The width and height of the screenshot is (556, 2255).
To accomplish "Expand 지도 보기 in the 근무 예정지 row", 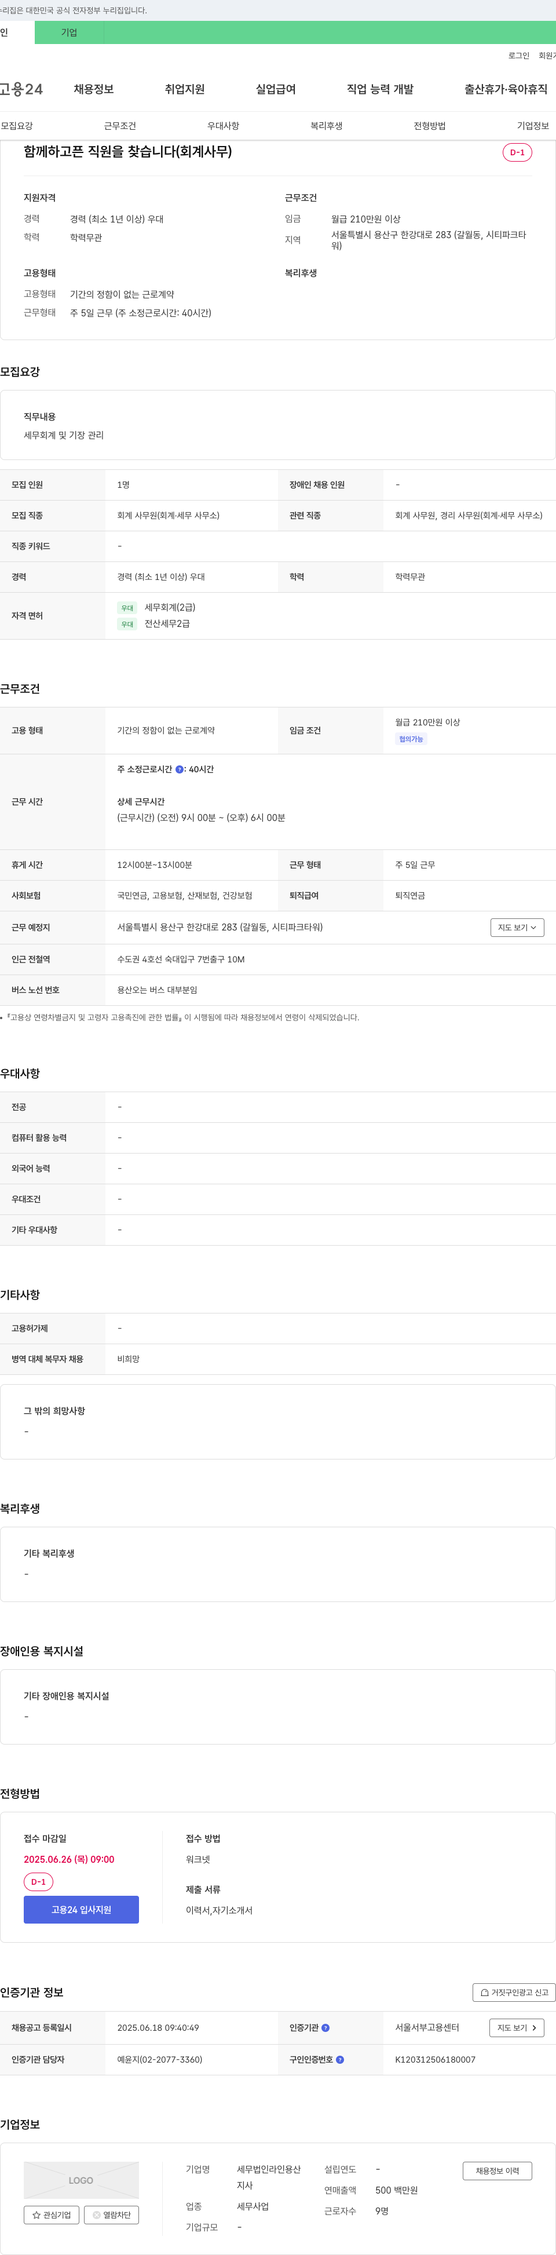I will pos(517,927).
